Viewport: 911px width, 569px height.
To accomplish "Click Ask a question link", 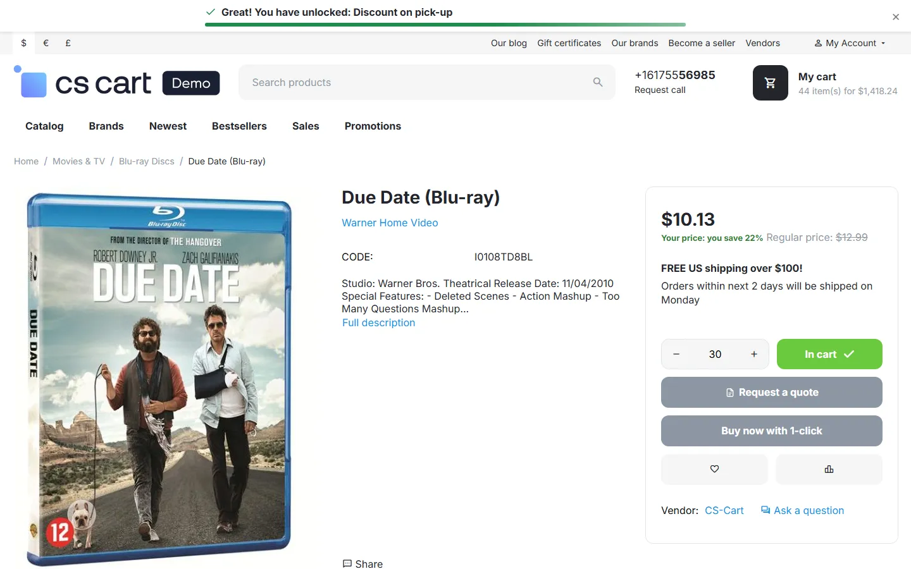I will click(x=802, y=510).
